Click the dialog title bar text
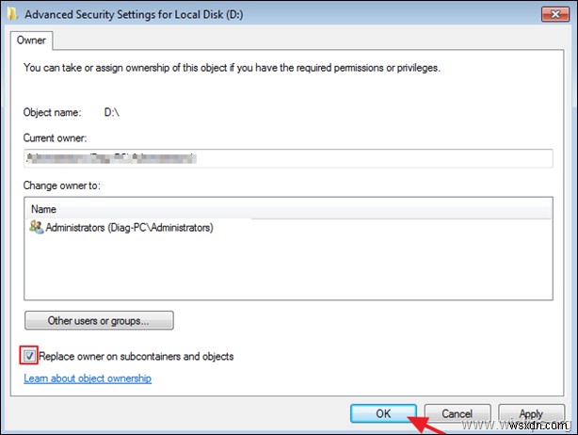 130,14
